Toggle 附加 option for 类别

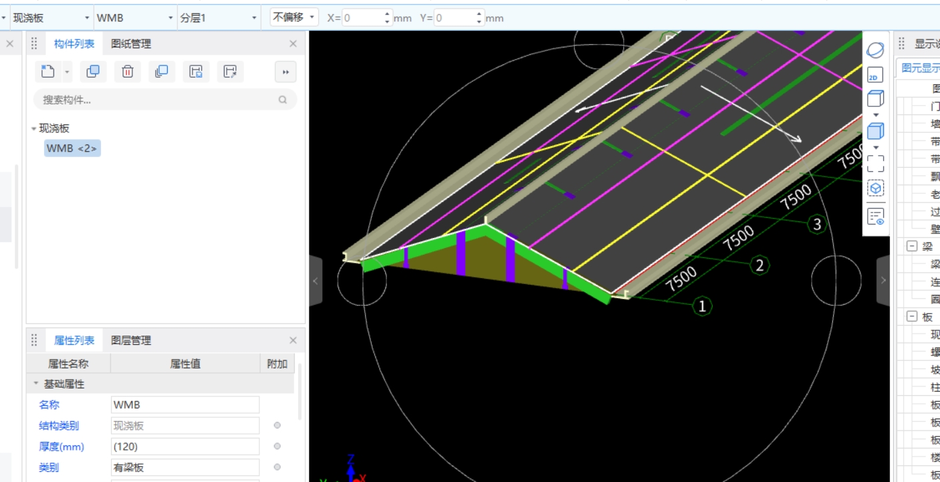[x=277, y=467]
